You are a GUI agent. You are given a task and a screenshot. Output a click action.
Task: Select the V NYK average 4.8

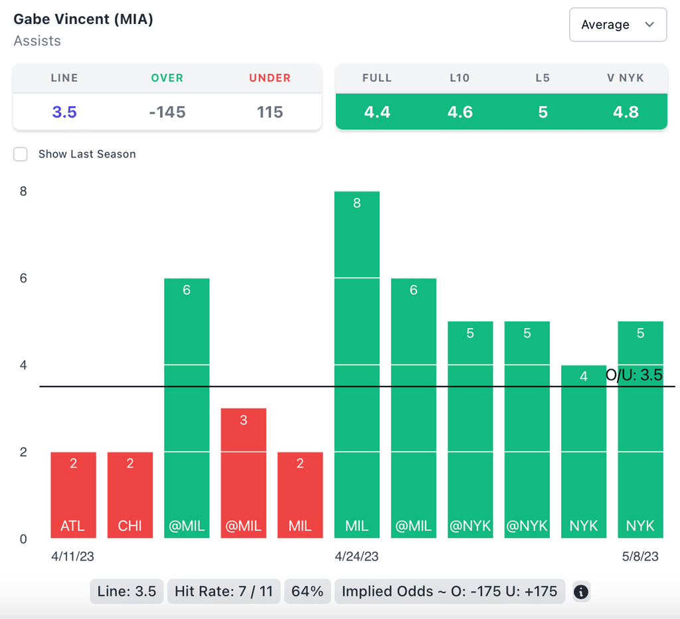626,112
